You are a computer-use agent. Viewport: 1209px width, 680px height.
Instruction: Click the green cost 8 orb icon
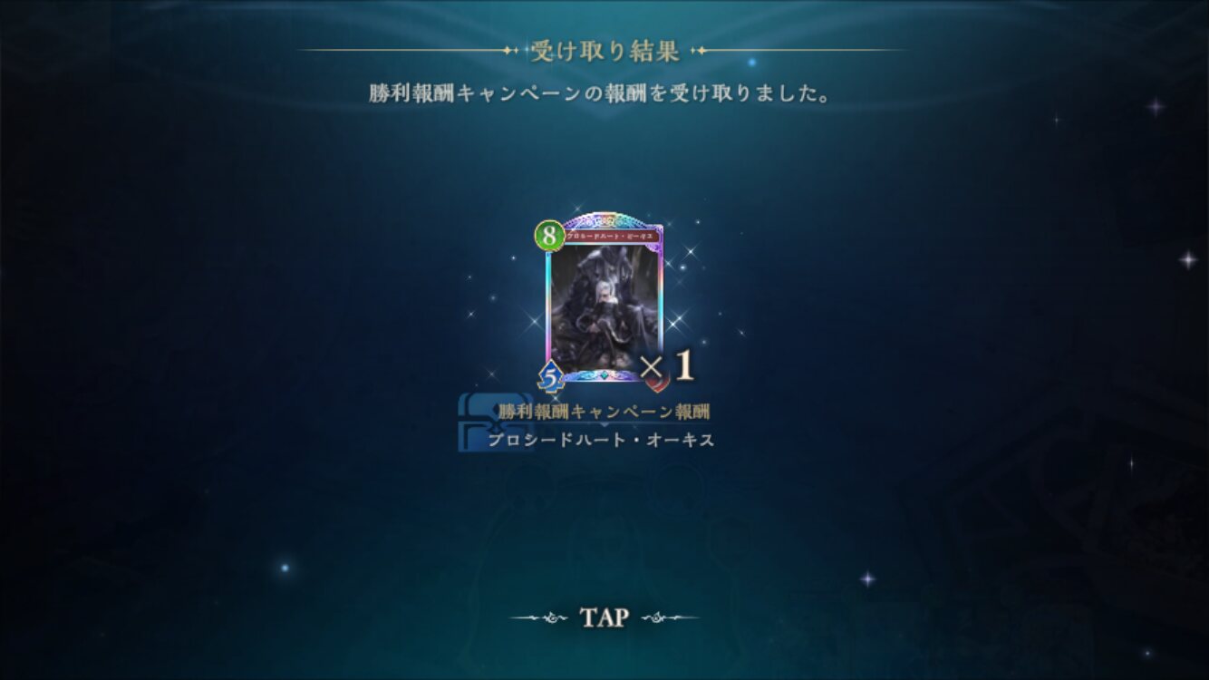(550, 237)
